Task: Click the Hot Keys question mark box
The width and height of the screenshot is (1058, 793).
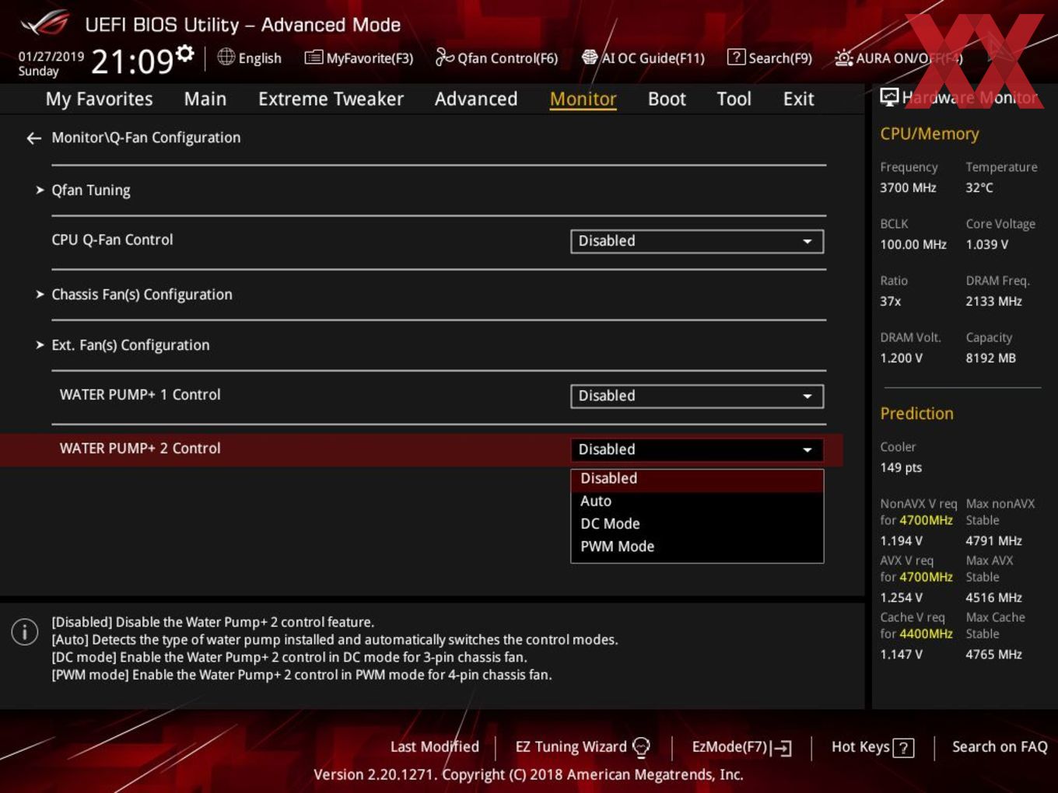Action: pyautogui.click(x=903, y=748)
